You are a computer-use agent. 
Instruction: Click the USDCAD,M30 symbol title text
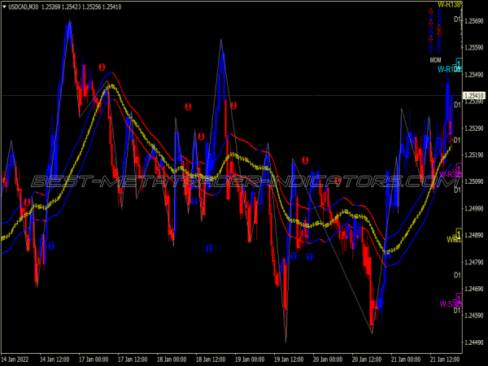click(24, 7)
